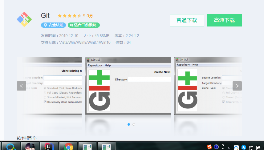Select Standard clone type radio in left preview
The height and width of the screenshot is (150, 264).
pos(45,88)
